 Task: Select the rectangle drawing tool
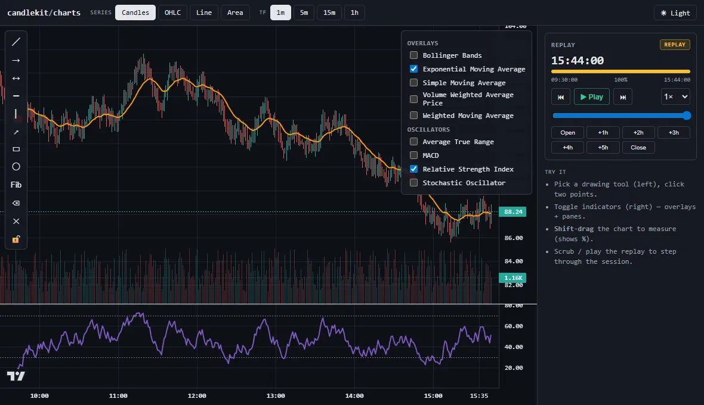tap(16, 149)
